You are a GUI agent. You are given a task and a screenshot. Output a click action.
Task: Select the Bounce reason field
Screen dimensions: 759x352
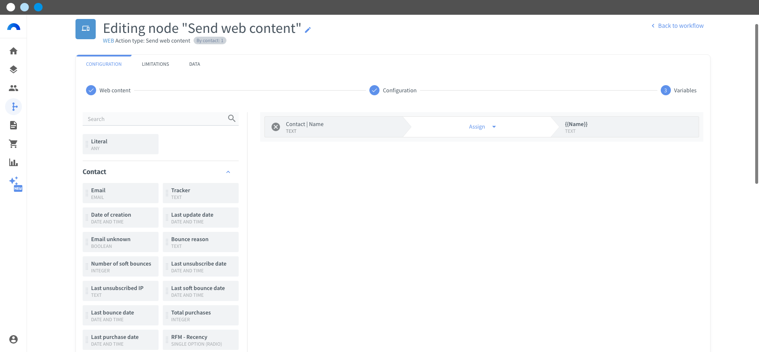[x=201, y=242]
